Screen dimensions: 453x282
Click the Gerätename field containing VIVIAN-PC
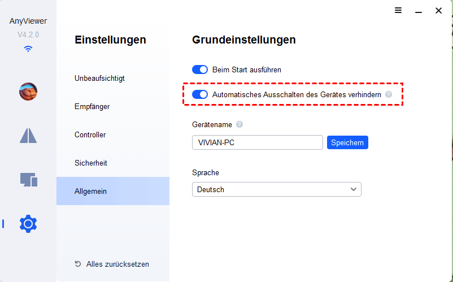257,142
